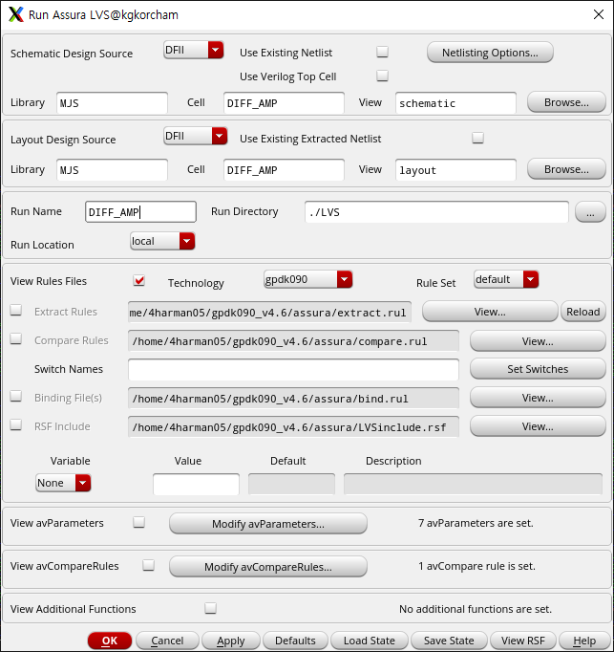Click the View RSF button
This screenshot has width=614, height=652.
pos(522,641)
